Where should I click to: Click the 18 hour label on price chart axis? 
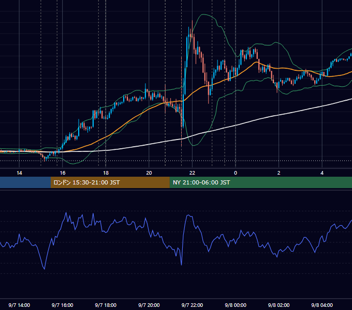coord(106,173)
